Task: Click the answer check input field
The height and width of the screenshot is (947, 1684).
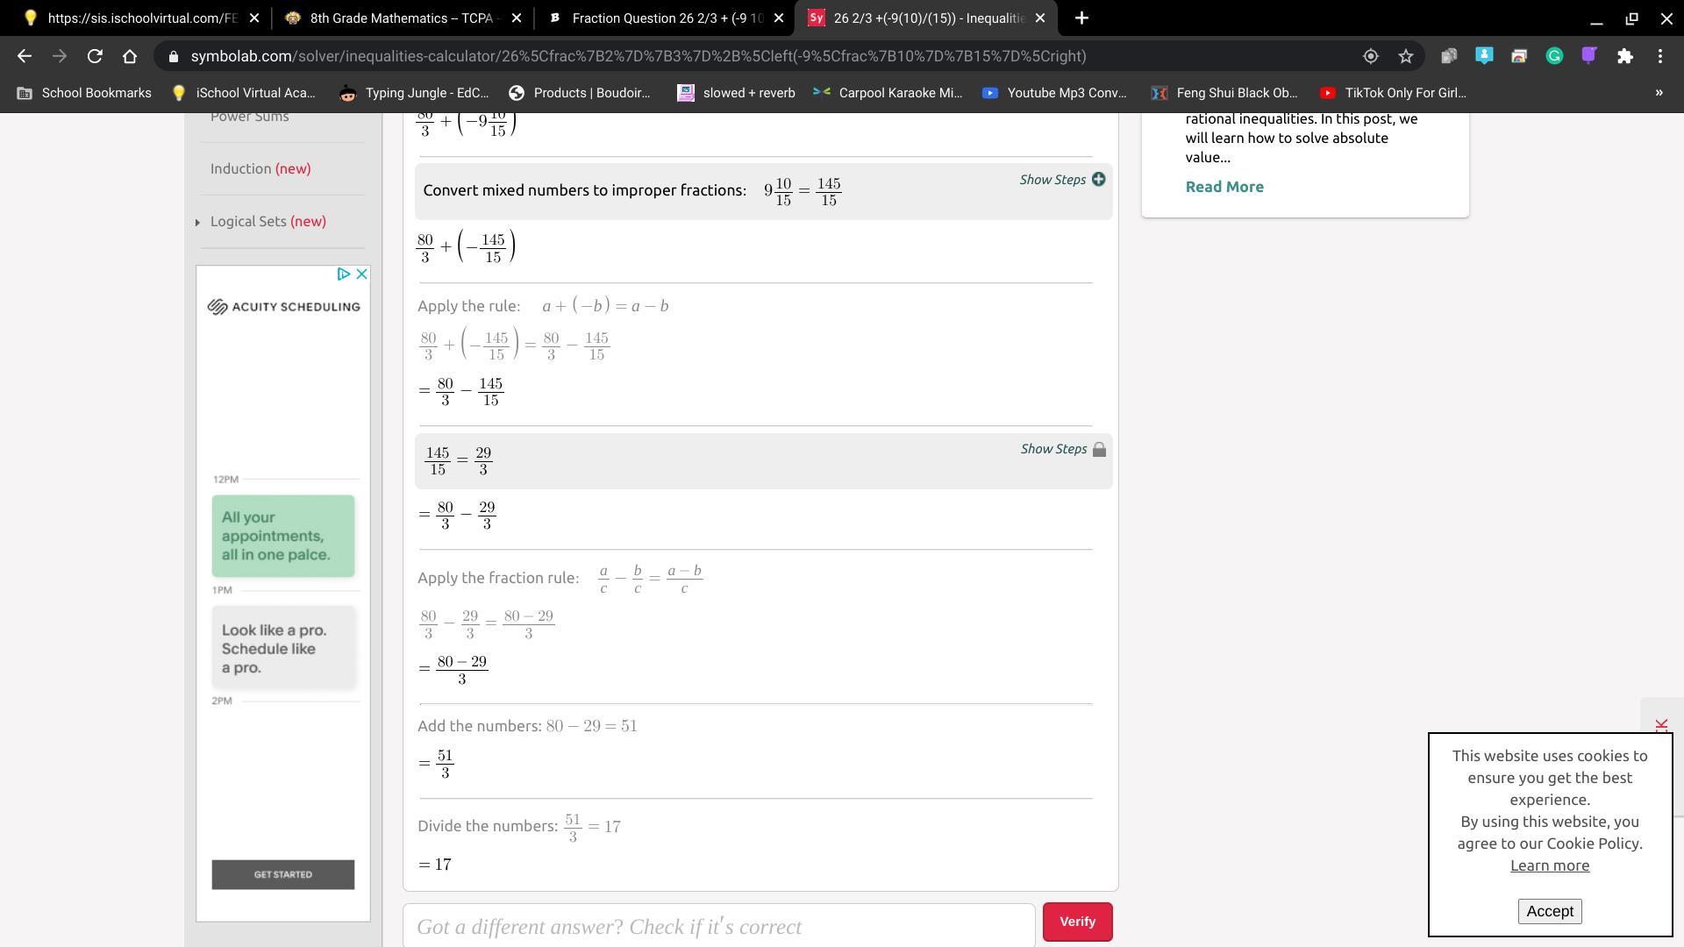Action: pos(719,927)
